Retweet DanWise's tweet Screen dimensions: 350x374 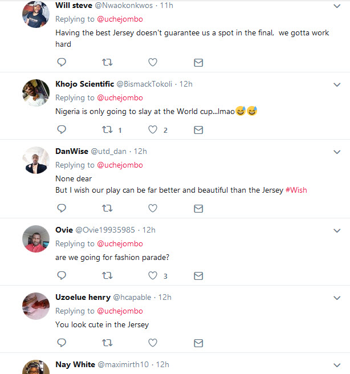(x=107, y=208)
